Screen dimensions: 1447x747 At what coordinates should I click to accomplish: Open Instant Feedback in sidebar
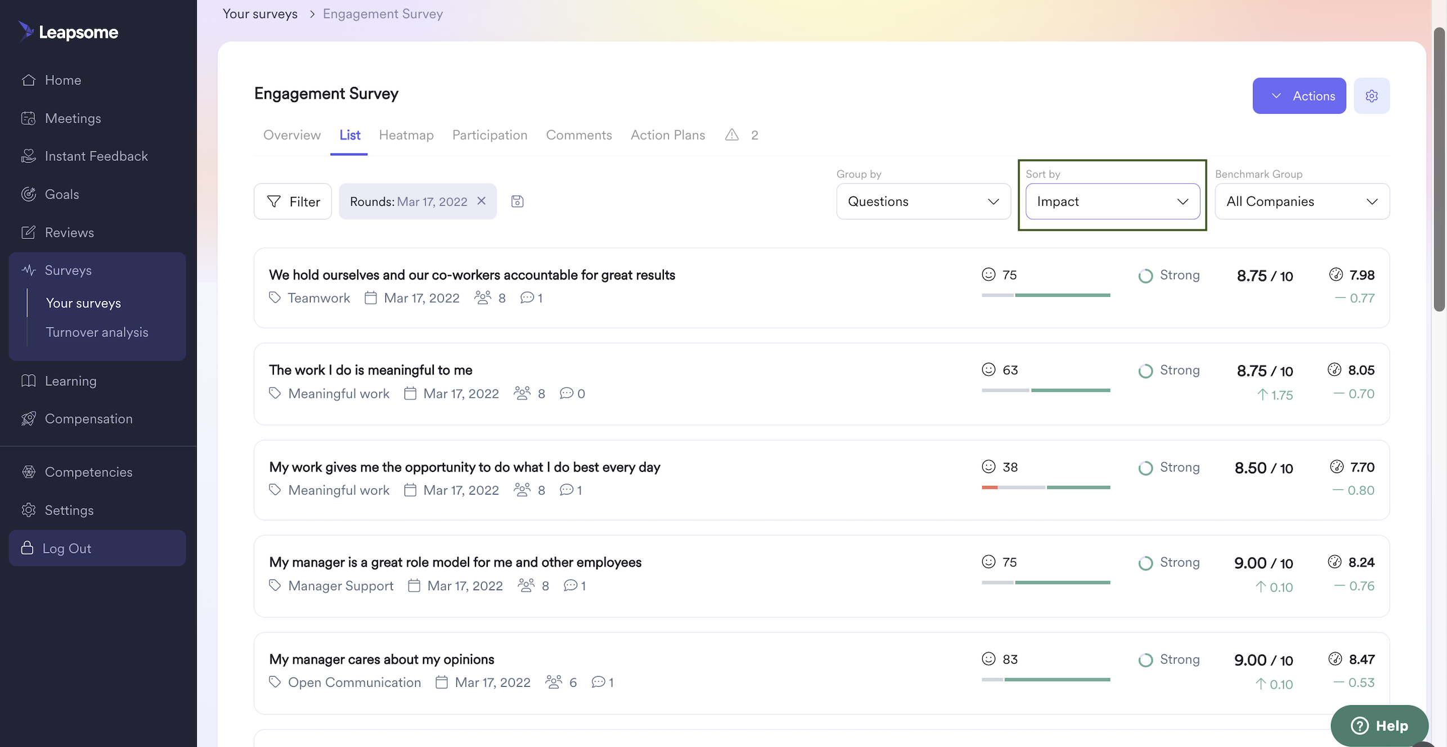(x=96, y=156)
